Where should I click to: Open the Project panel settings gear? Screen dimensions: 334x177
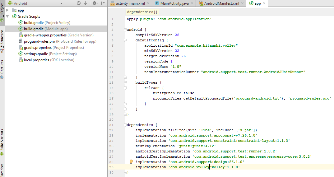95,3
